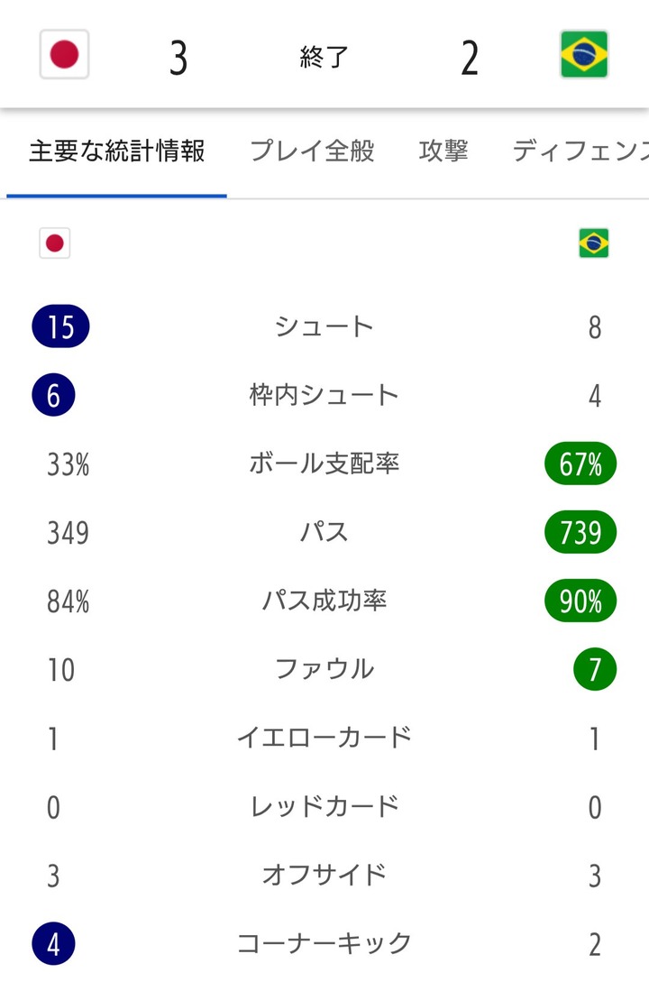Click the Japan flag icon in the score header
The image size is (649, 1000).
click(64, 55)
